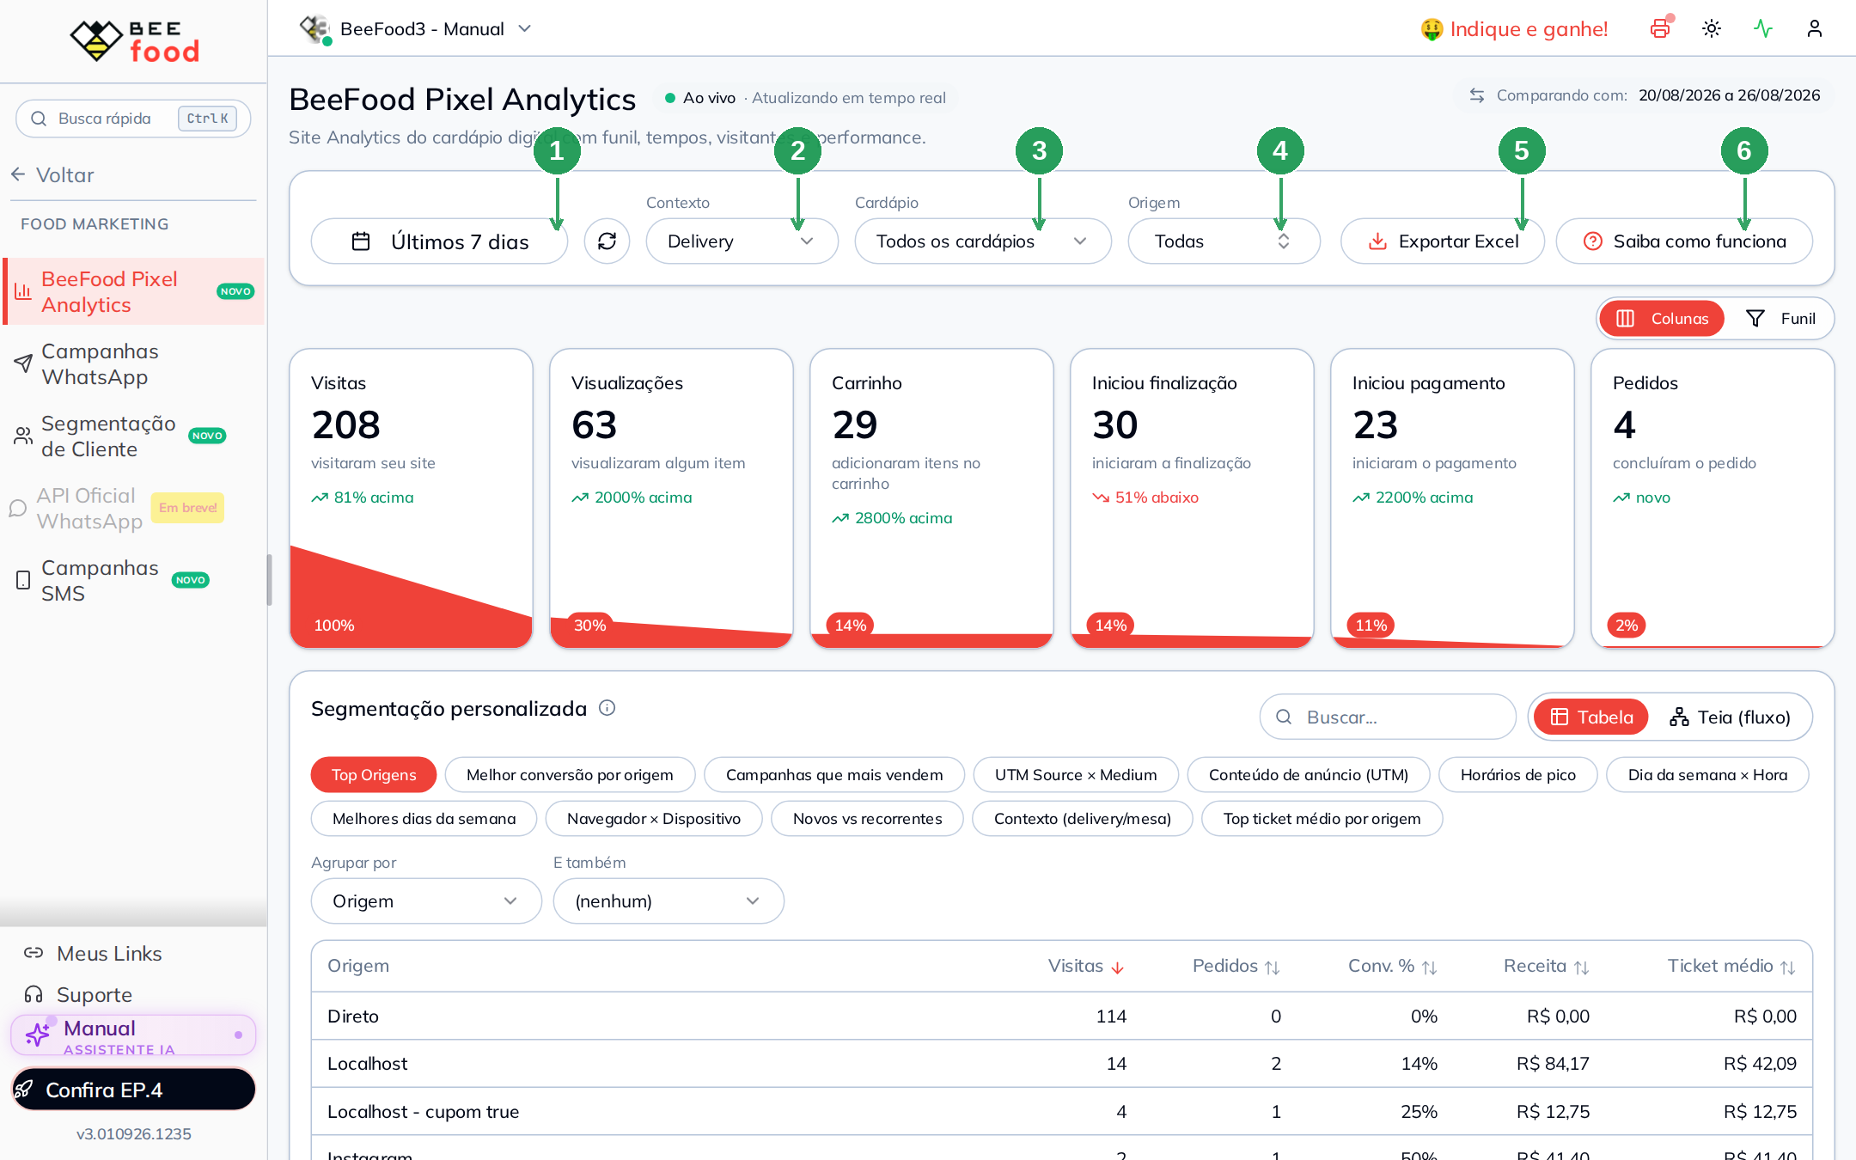The width and height of the screenshot is (1856, 1160).
Task: Open BeeFood Pixel Analytics menu item
Action: point(134,291)
